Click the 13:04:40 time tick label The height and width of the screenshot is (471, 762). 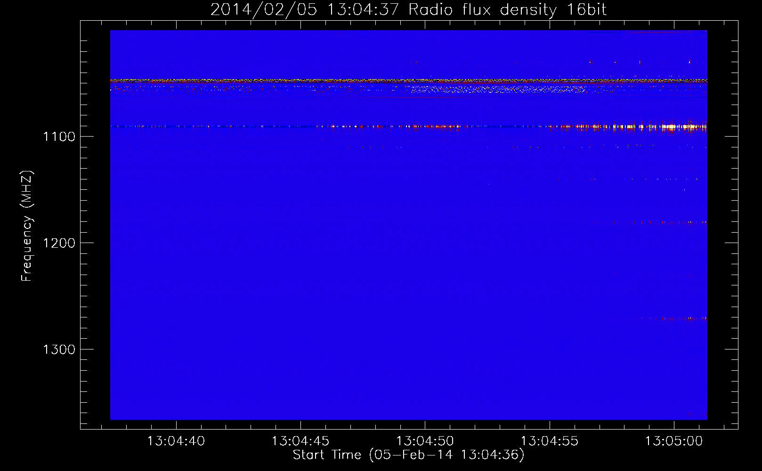176,441
